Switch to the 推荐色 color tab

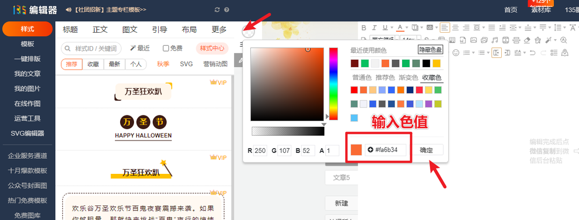pyautogui.click(x=385, y=78)
